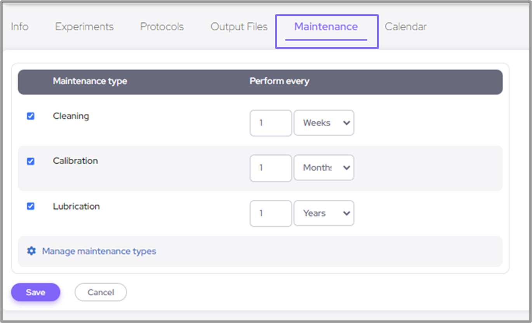
Task: Open the Experiments tab
Action: pos(84,27)
